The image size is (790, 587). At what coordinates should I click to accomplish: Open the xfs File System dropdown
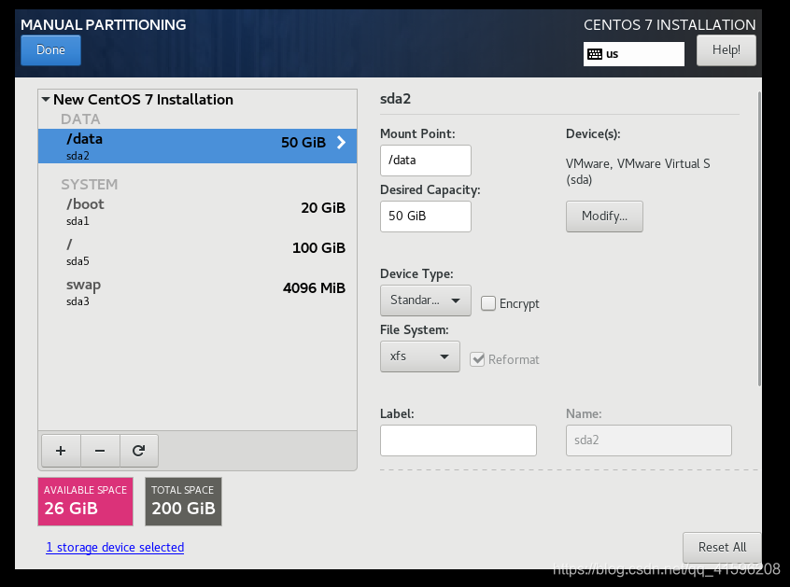419,356
